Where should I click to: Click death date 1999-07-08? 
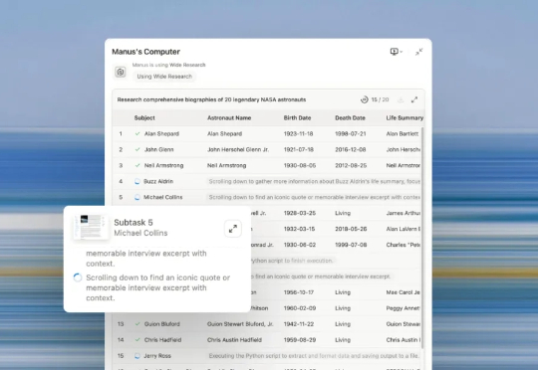point(351,245)
